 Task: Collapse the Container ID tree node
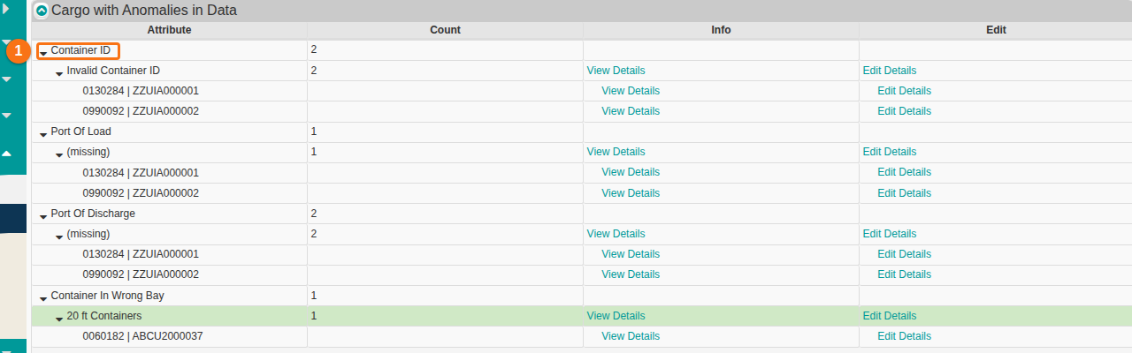coord(43,53)
